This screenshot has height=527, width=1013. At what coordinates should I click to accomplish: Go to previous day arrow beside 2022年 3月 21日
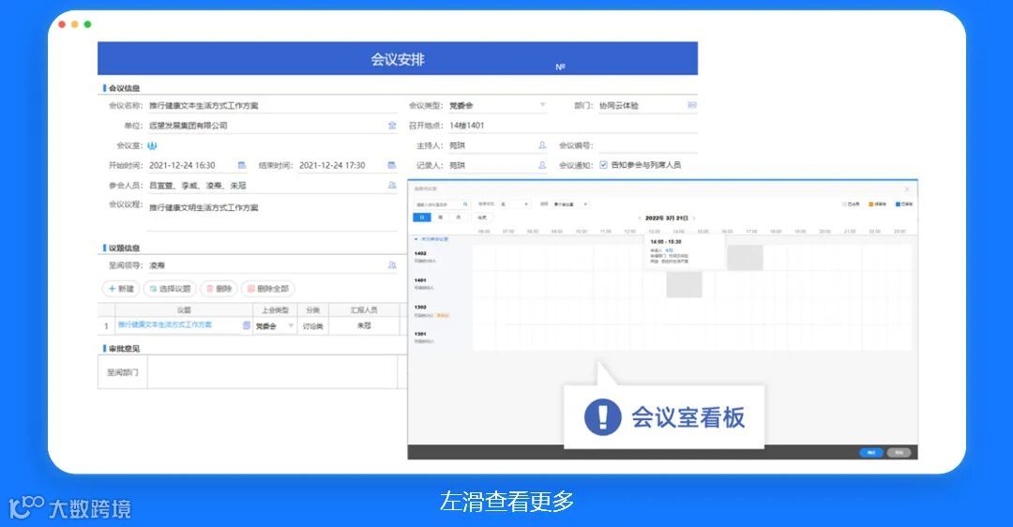(640, 218)
